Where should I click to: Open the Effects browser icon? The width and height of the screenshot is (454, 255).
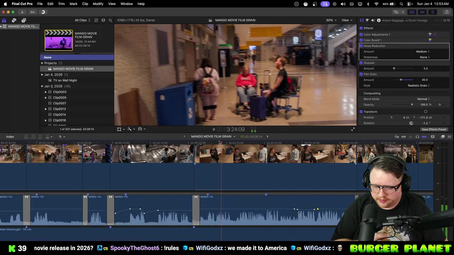click(x=443, y=137)
